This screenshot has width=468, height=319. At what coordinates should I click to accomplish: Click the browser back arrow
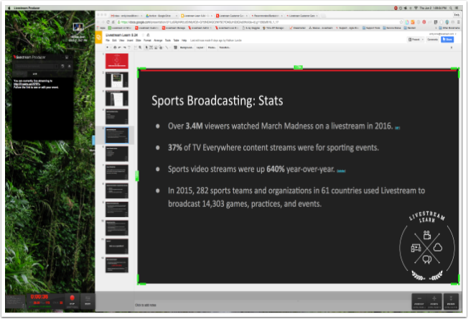click(x=99, y=22)
